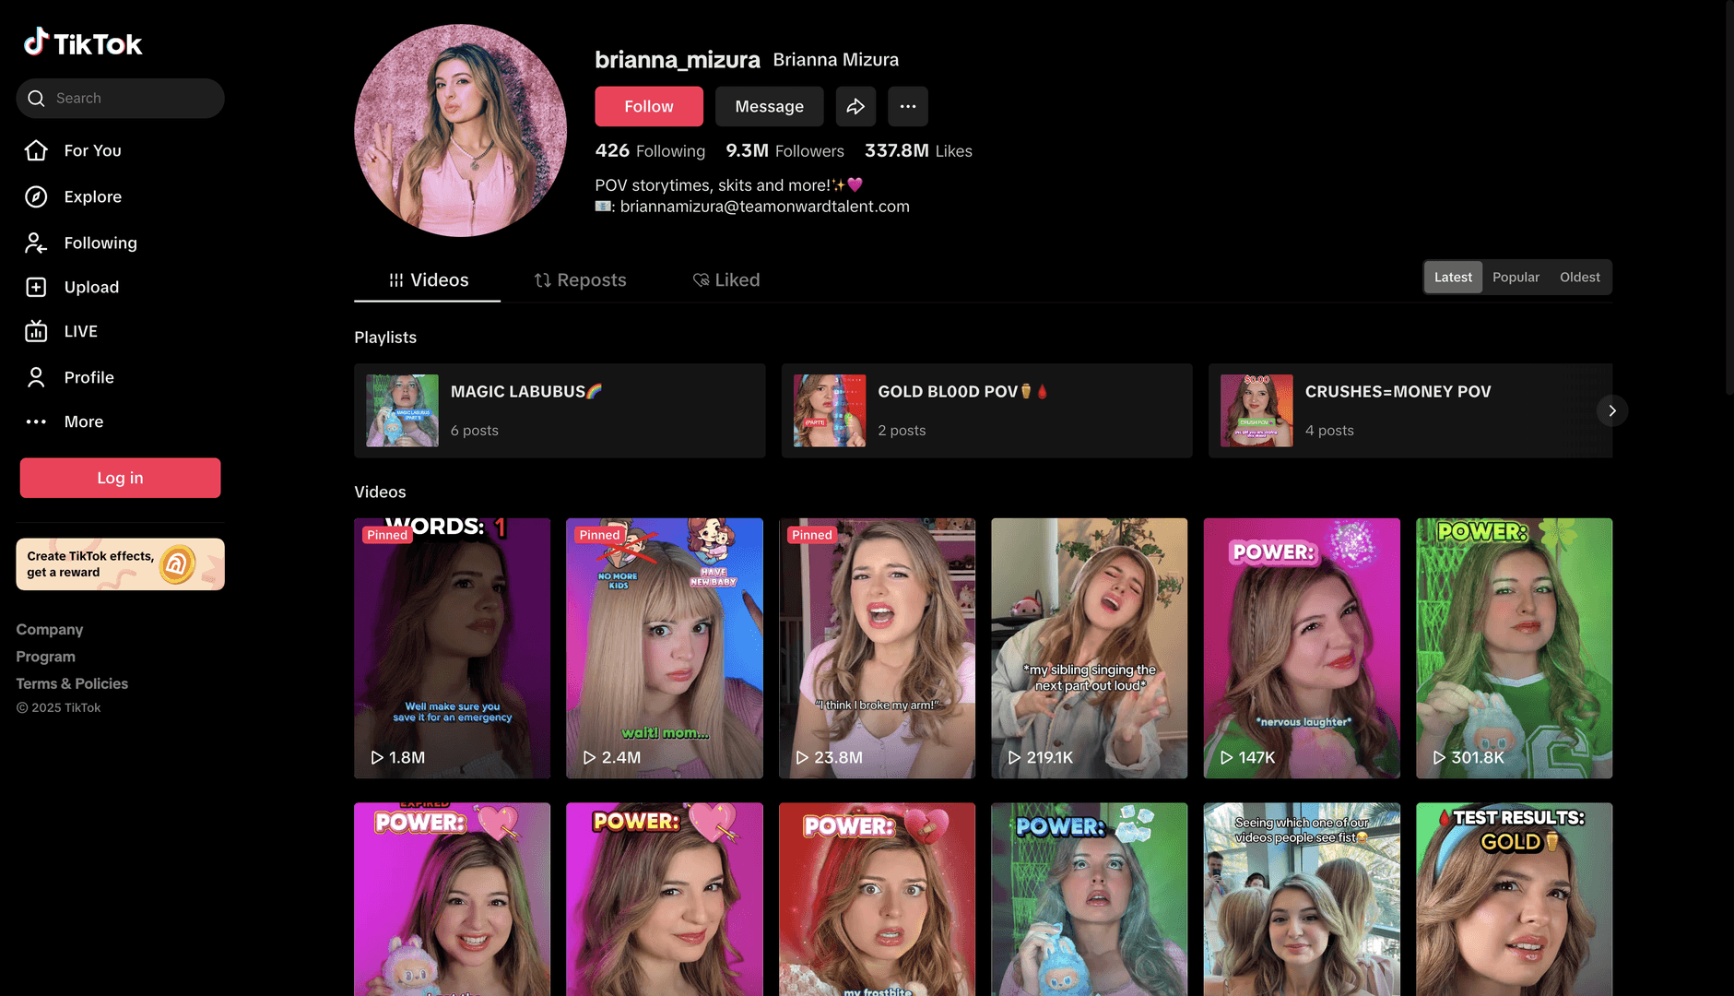
Task: Open the LIVE icon in sidebar
Action: click(x=36, y=331)
